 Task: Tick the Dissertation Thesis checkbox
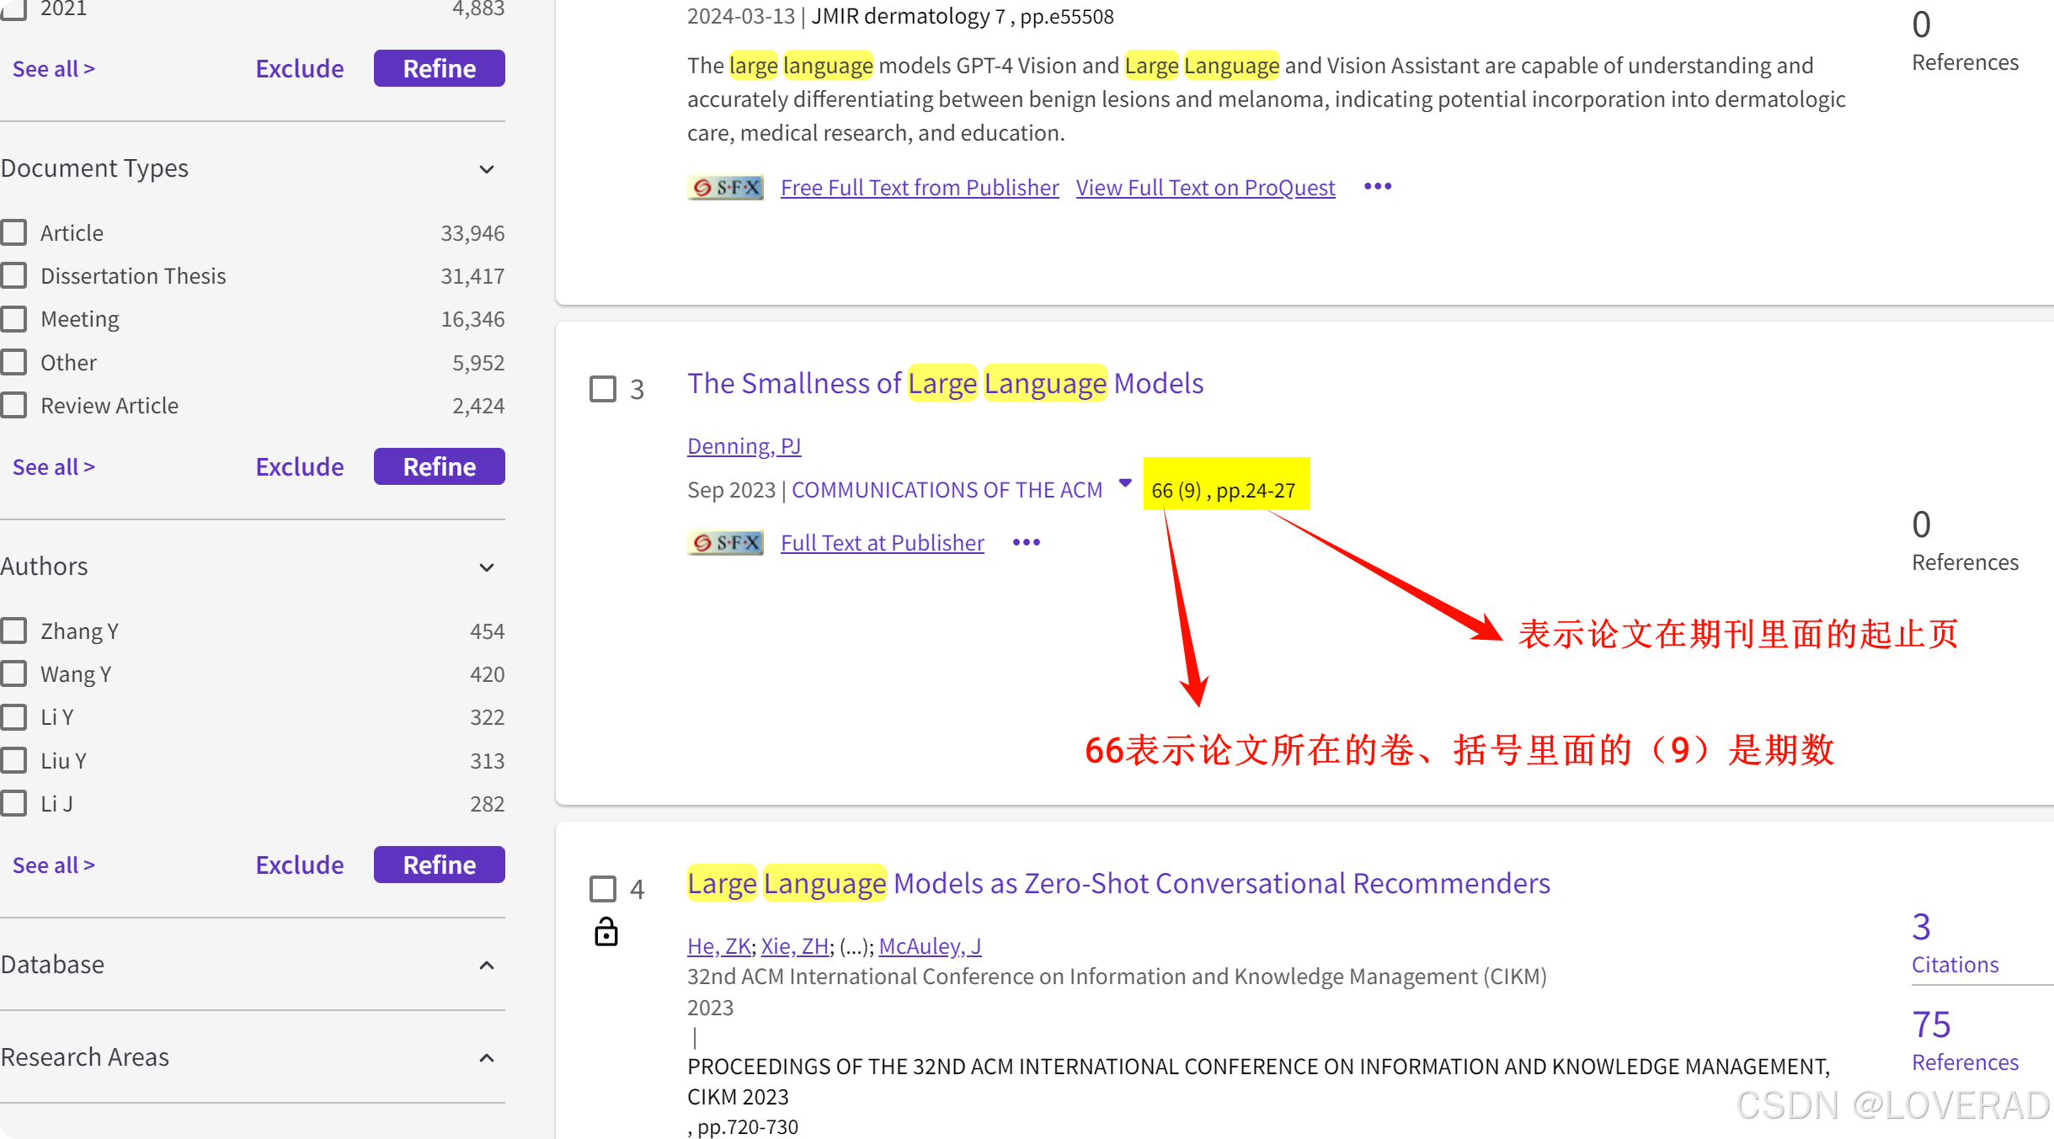(x=14, y=275)
